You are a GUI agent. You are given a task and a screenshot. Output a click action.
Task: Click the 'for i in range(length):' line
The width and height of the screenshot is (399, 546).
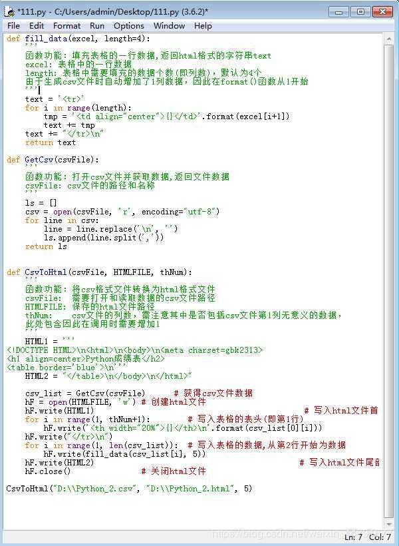(x=78, y=108)
